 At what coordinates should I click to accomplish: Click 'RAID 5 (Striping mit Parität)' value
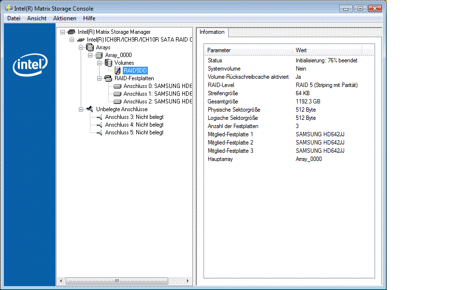point(327,85)
